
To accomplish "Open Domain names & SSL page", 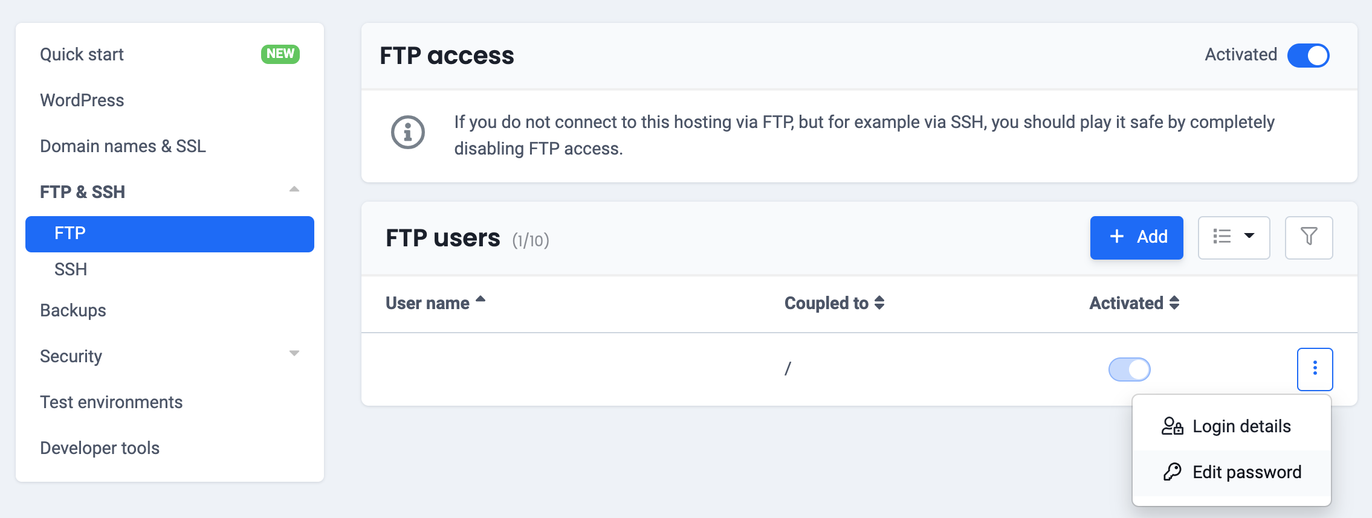I will coord(123,146).
